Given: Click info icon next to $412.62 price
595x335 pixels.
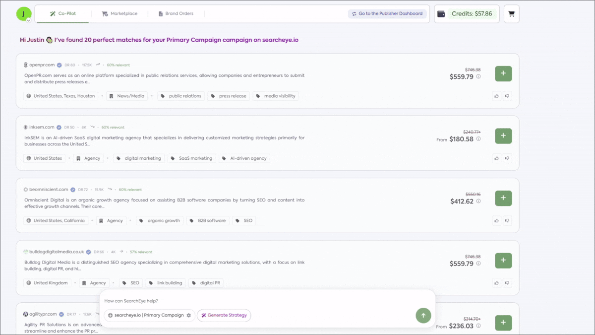Looking at the screenshot, I should (478, 201).
